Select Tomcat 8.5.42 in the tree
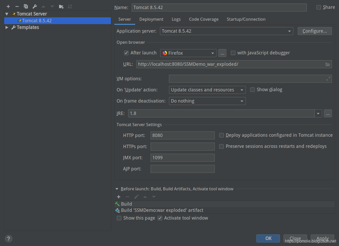Viewport: 339px width, 246px height. [57, 21]
